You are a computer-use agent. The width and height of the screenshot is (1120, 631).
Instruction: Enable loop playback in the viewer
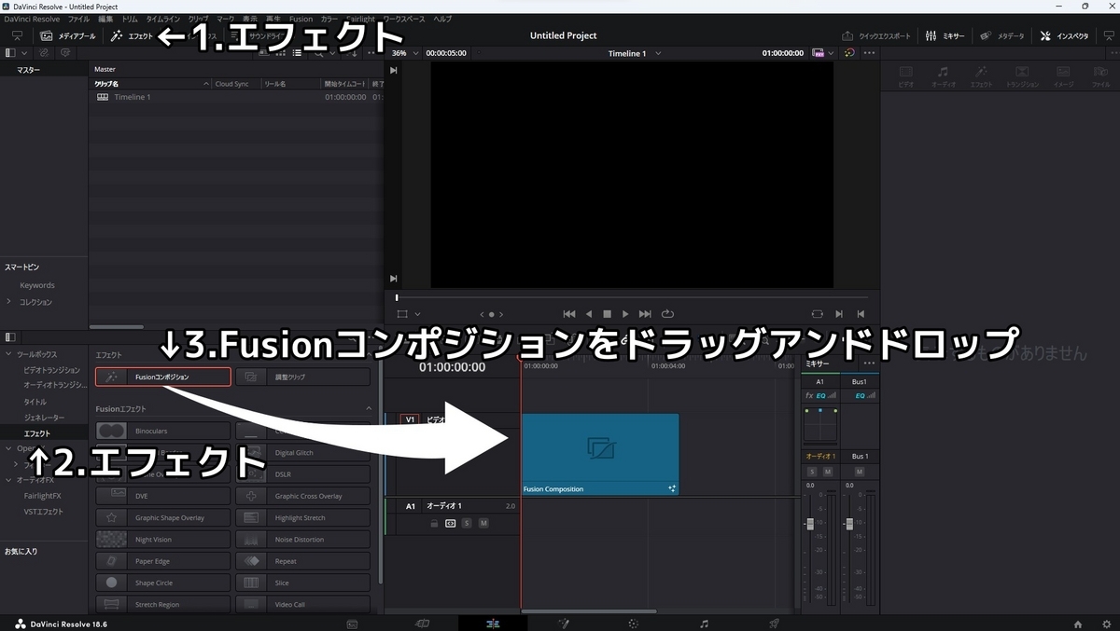[666, 314]
